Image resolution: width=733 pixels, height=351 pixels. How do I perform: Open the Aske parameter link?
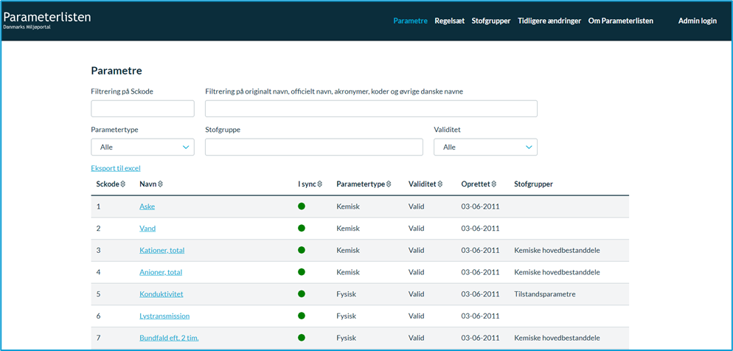click(147, 206)
